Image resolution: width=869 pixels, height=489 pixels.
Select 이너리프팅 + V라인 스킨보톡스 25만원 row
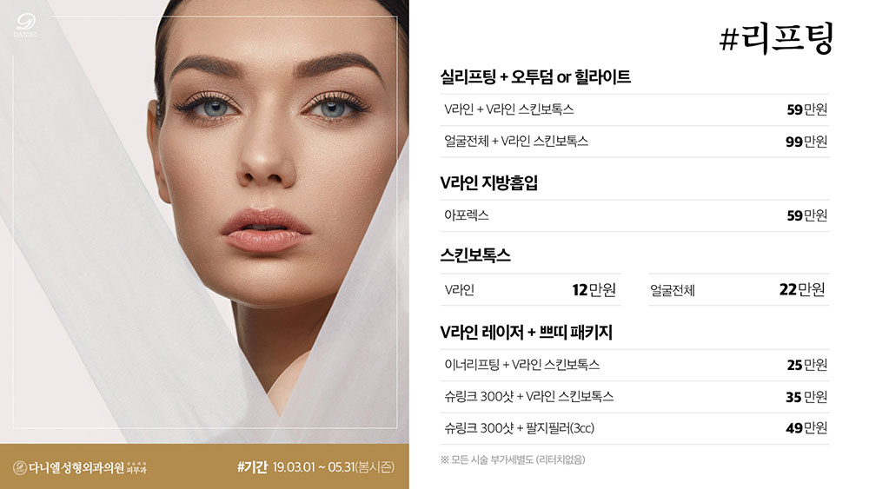coord(634,365)
